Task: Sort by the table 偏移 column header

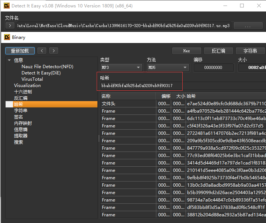Action: [x=163, y=96]
